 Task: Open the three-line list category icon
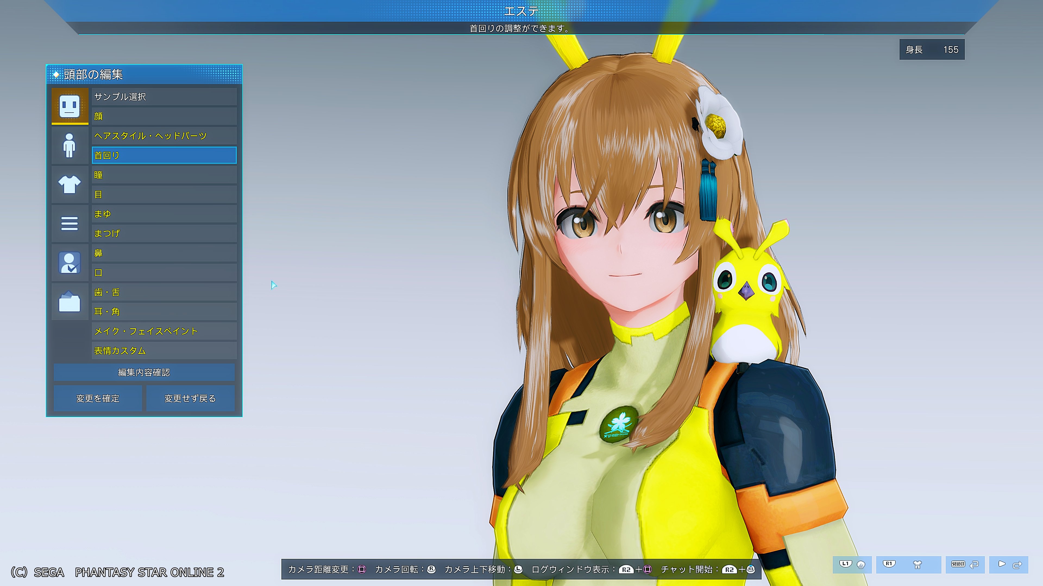[70, 223]
